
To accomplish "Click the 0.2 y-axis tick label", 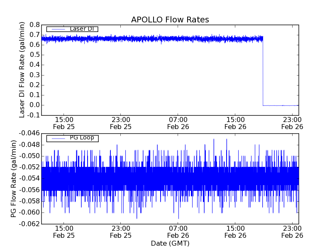I will point(34,85).
